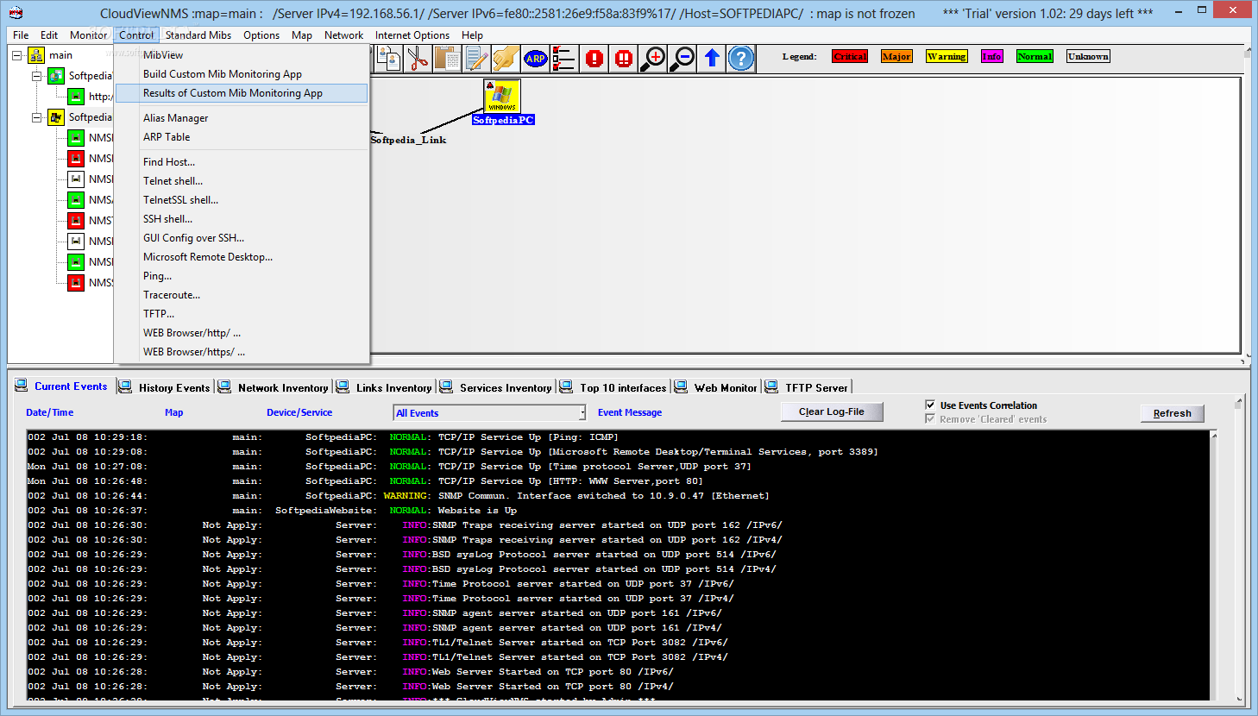Open help with the blue question mark icon
Image resolution: width=1258 pixels, height=716 pixels.
click(x=741, y=59)
